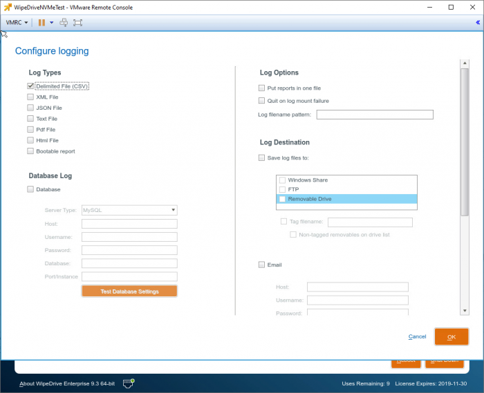Image resolution: width=484 pixels, height=393 pixels.
Task: Click the database Username field
Action: 129,237
